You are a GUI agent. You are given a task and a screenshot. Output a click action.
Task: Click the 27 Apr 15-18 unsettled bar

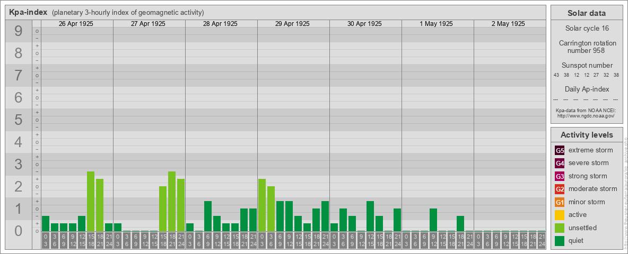pyautogui.click(x=163, y=209)
